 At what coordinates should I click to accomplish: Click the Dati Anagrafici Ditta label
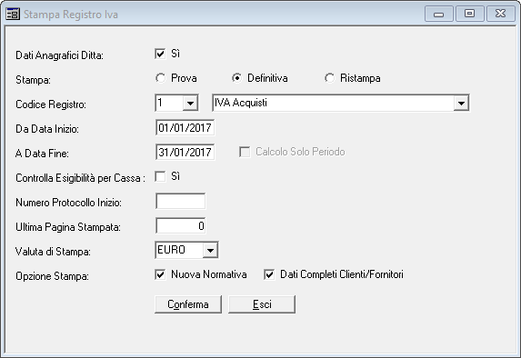coord(59,55)
